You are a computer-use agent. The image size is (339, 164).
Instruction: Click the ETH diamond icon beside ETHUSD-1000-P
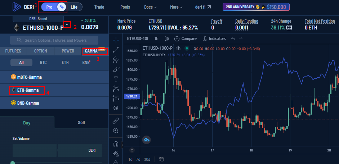point(17,28)
